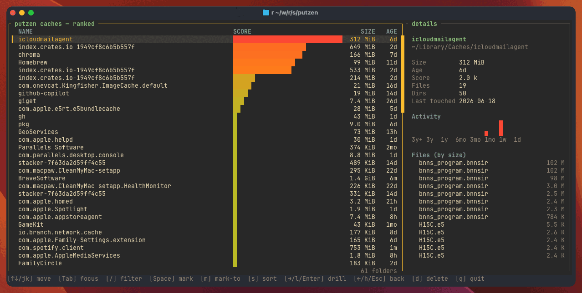Click the details panel title
This screenshot has width=582, height=293.
click(424, 24)
